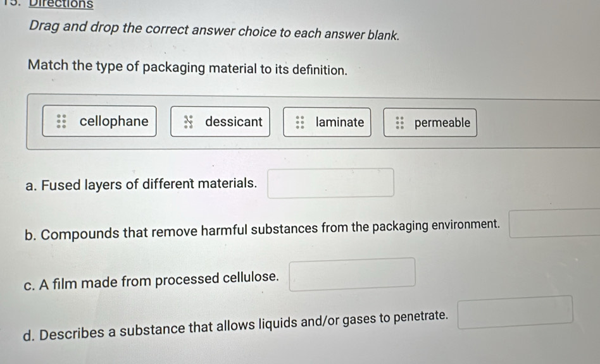Screen dimensions: 600x364
Task: Click the drag handle beside laminate
Action: [300, 121]
